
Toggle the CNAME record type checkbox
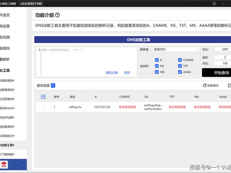coord(180,60)
